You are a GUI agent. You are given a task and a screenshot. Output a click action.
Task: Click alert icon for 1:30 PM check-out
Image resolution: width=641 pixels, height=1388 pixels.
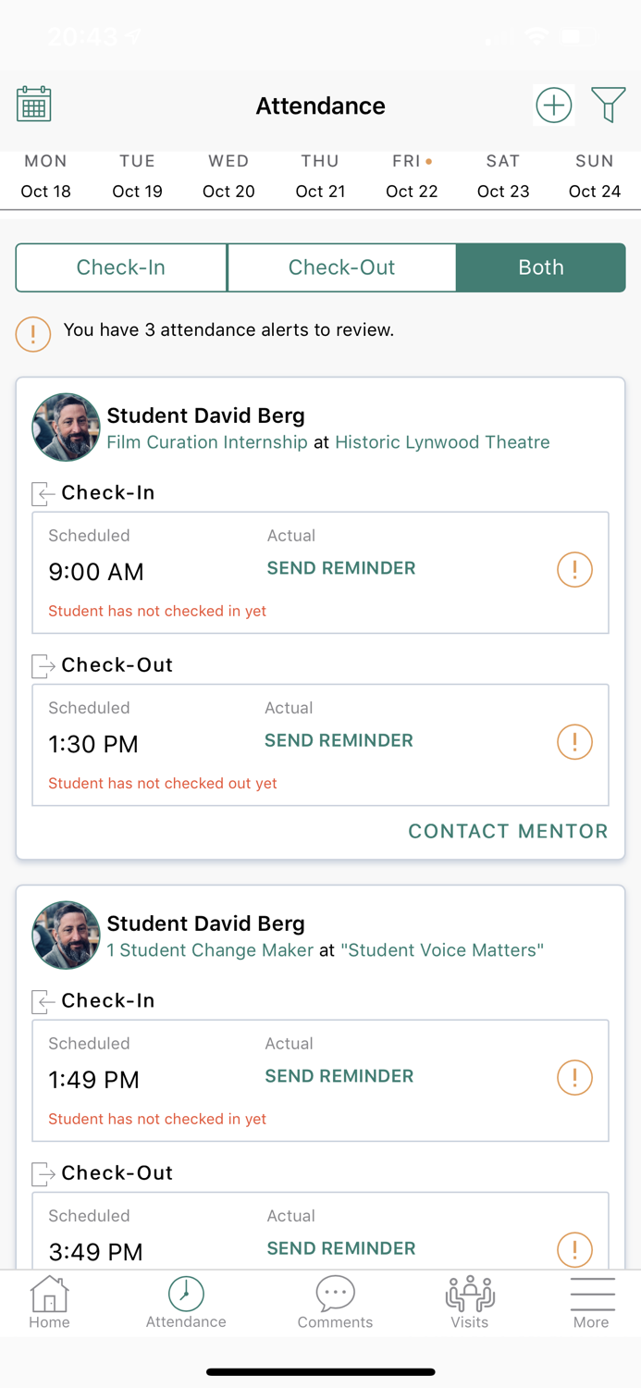574,741
